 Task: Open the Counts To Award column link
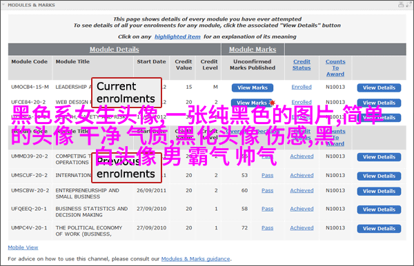pos(335,68)
